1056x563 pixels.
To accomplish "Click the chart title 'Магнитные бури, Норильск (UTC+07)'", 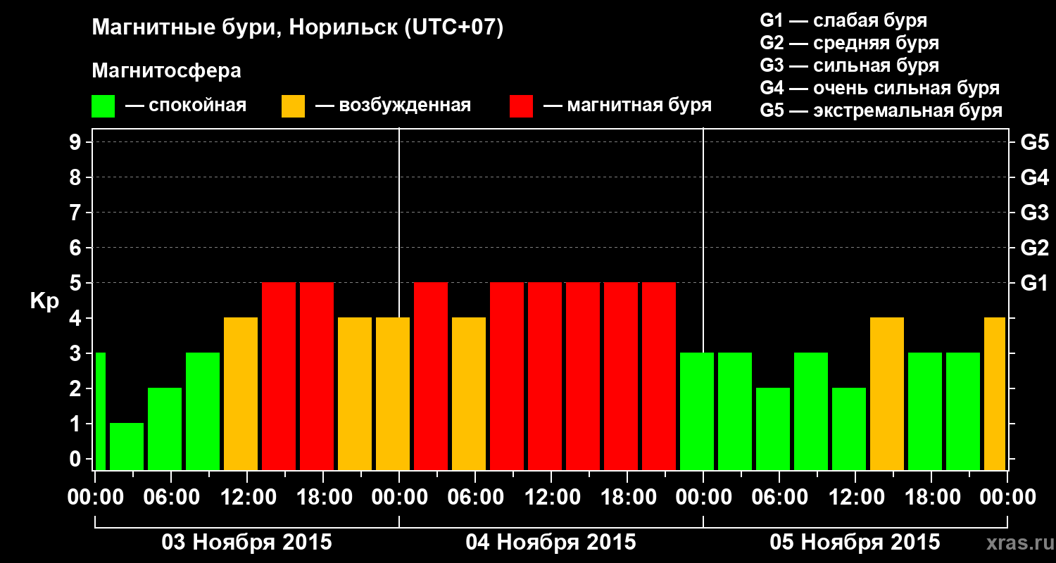I will point(298,29).
